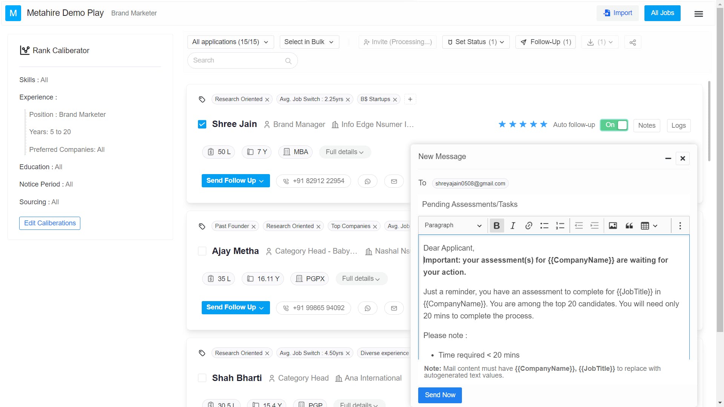Open the hamburger menu

[698, 14]
